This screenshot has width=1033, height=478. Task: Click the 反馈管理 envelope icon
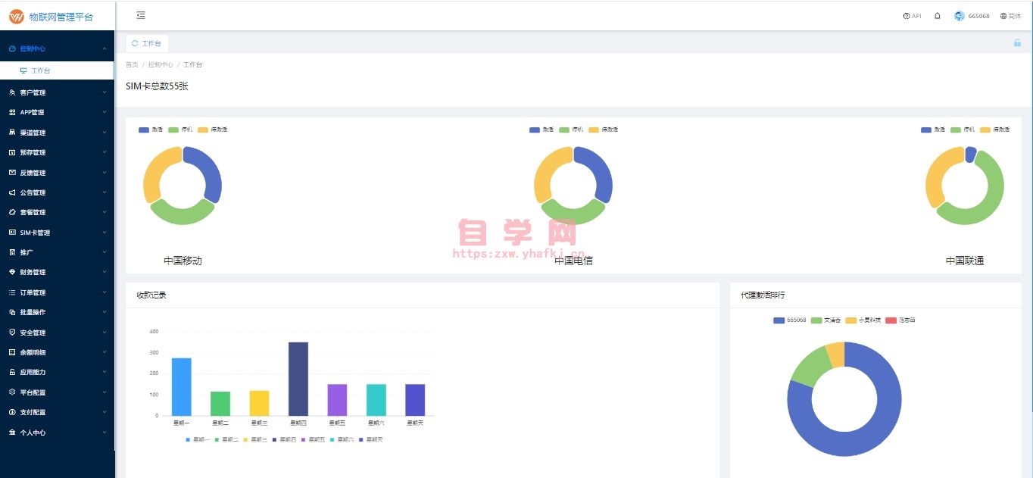12,173
